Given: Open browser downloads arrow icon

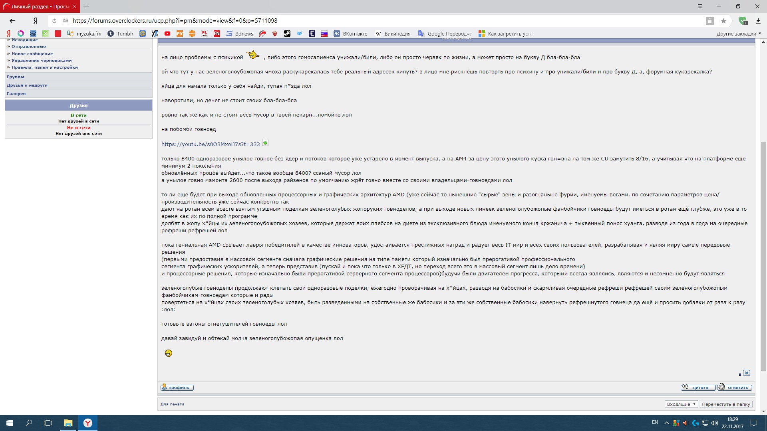Looking at the screenshot, I should (x=758, y=21).
